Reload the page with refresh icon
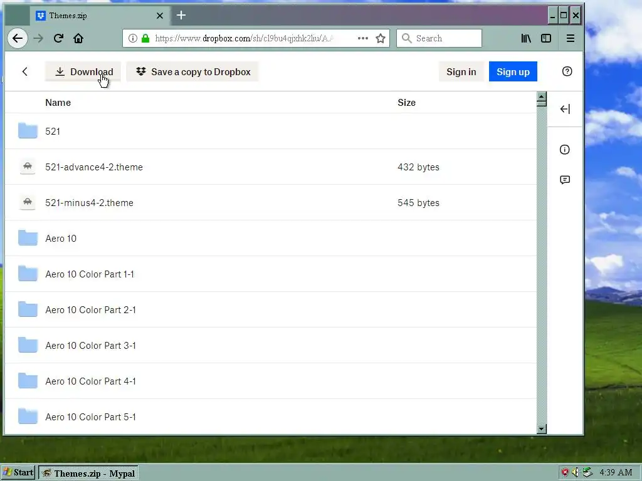The width and height of the screenshot is (642, 481). pos(58,38)
